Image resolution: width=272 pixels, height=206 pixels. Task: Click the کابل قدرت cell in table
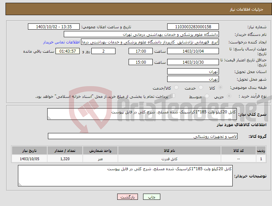click(x=169, y=159)
